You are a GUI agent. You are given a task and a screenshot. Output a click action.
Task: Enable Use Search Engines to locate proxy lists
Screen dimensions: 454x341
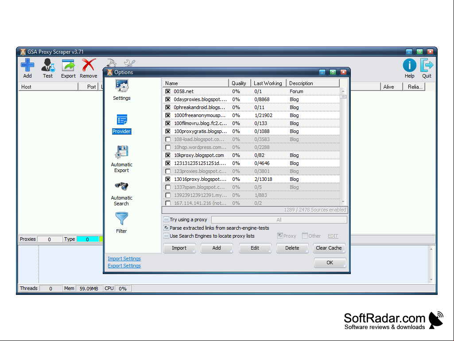click(166, 236)
